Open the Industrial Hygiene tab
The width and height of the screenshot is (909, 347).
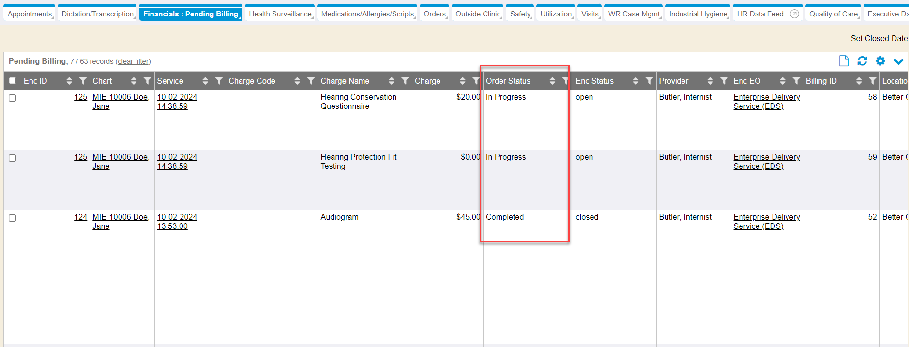(697, 14)
